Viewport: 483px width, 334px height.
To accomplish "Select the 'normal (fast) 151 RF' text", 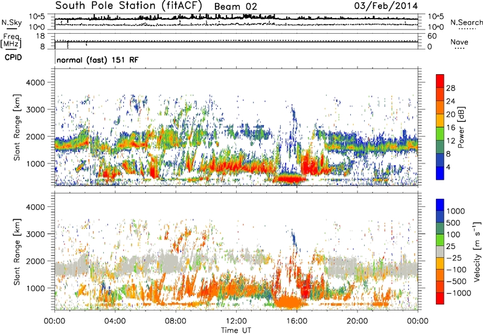I will point(98,60).
